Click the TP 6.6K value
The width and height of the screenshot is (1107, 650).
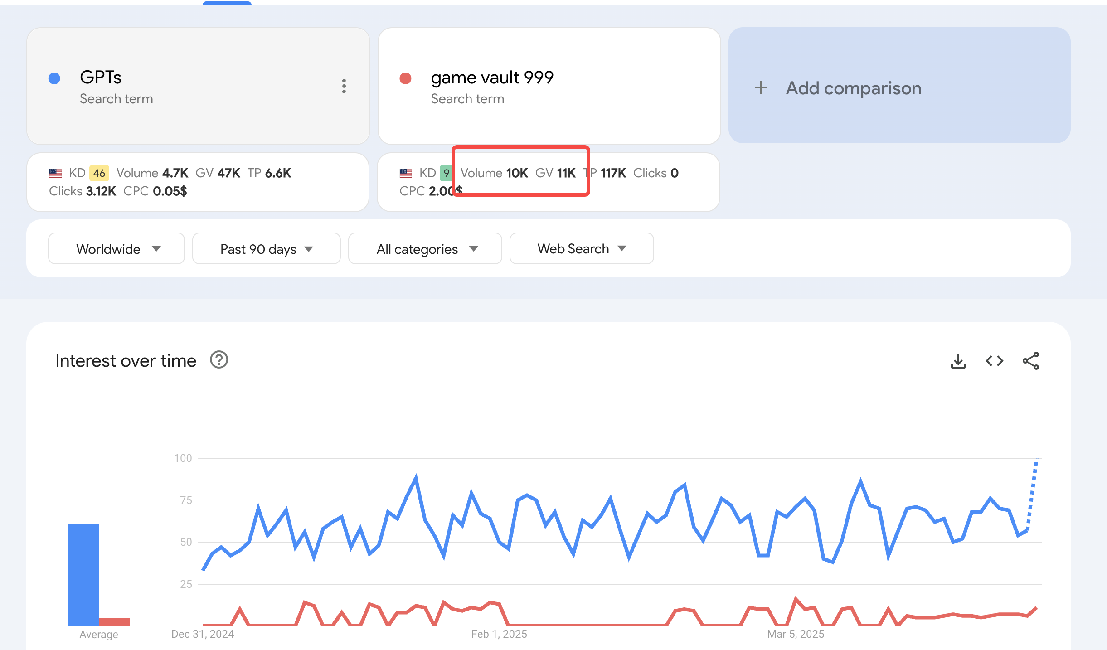278,173
